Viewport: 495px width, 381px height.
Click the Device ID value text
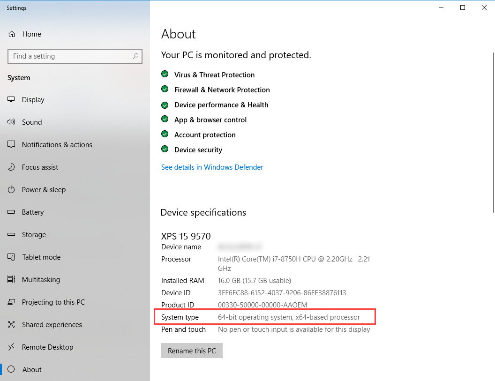pyautogui.click(x=282, y=293)
